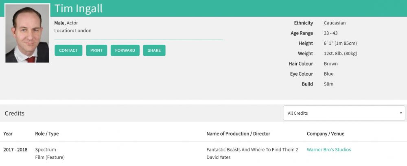This screenshot has width=407, height=166.
Task: Click the 2017 - 2018 year entry
Action: (x=15, y=150)
